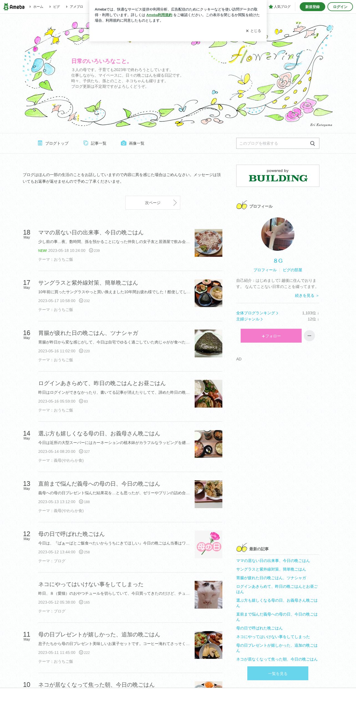Open ブログトップ page icon
The image size is (356, 713).
[x=40, y=143]
